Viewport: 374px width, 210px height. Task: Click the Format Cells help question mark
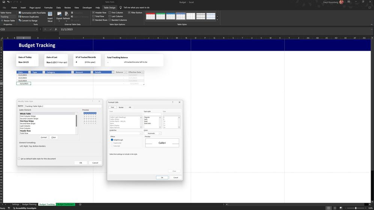coord(173,102)
